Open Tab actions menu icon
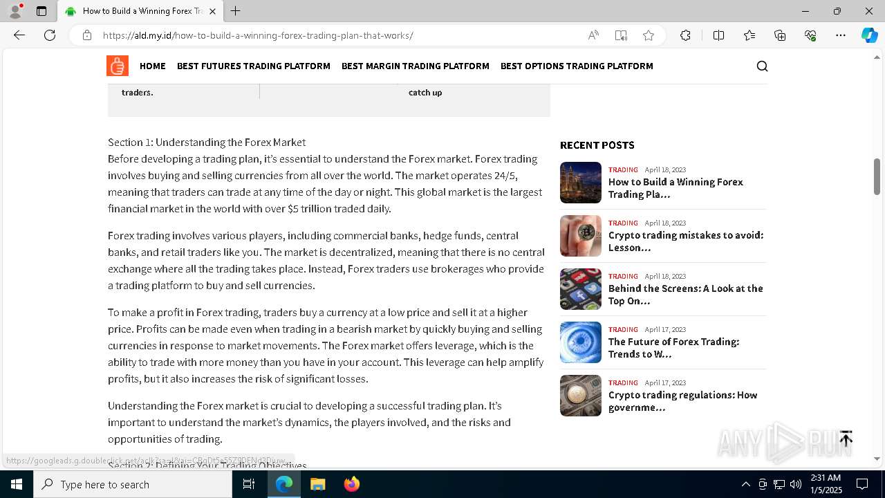This screenshot has width=885, height=498. coord(41,11)
